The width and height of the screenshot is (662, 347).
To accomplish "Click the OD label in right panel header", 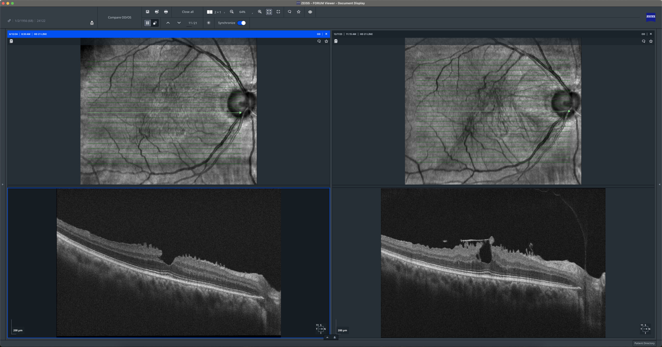I will [643, 34].
